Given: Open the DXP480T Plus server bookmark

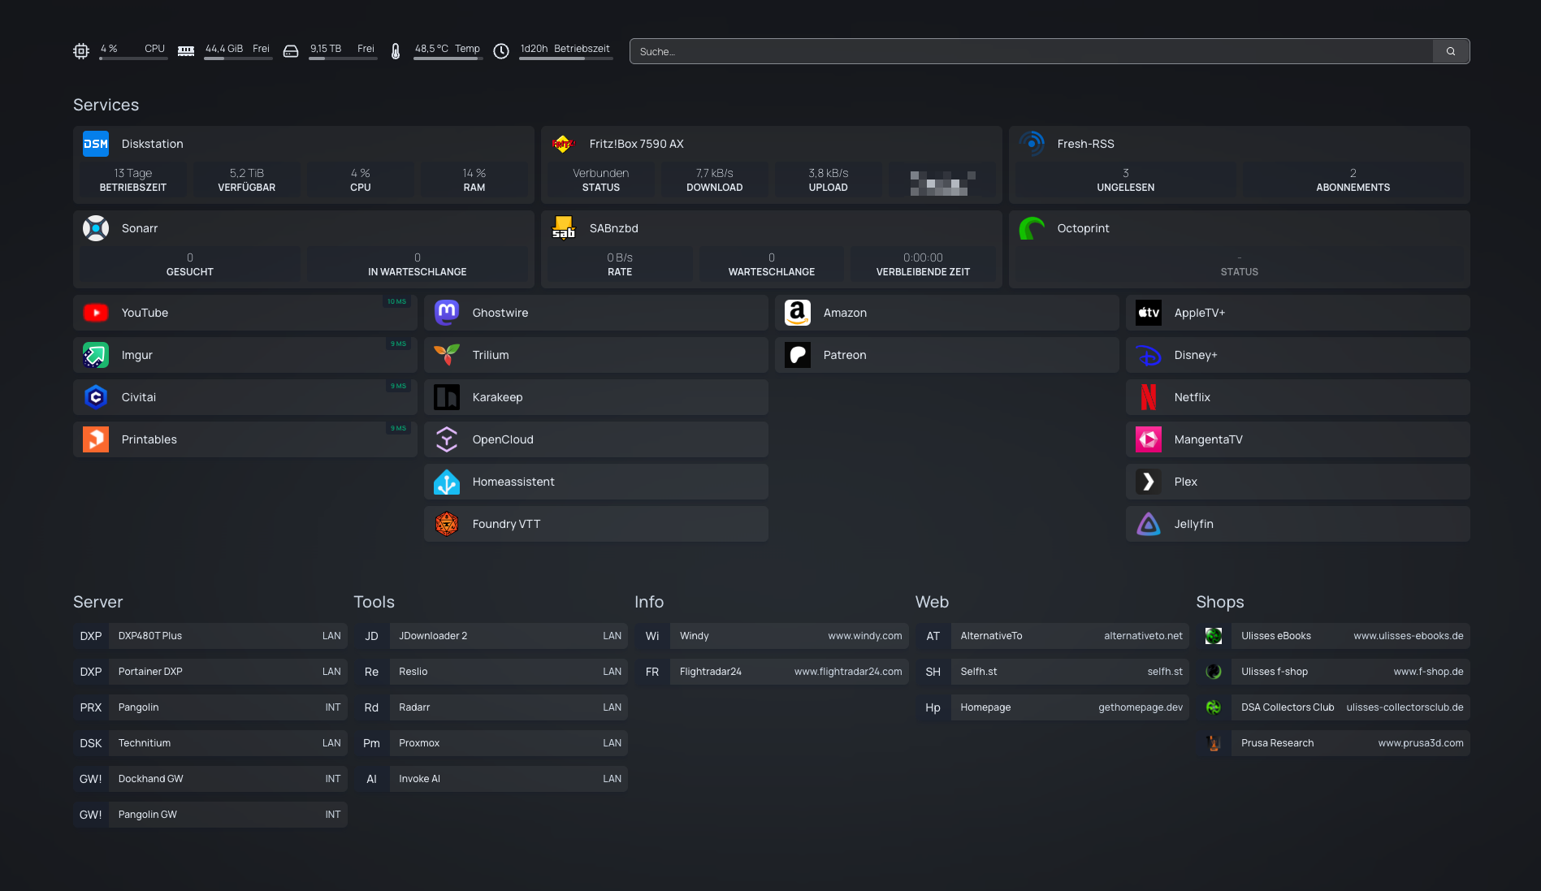Looking at the screenshot, I should click(x=210, y=636).
